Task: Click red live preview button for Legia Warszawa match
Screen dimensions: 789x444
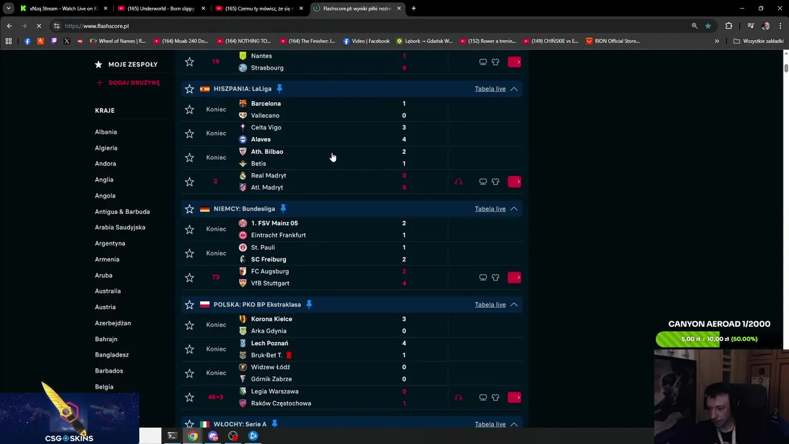Action: [515, 398]
